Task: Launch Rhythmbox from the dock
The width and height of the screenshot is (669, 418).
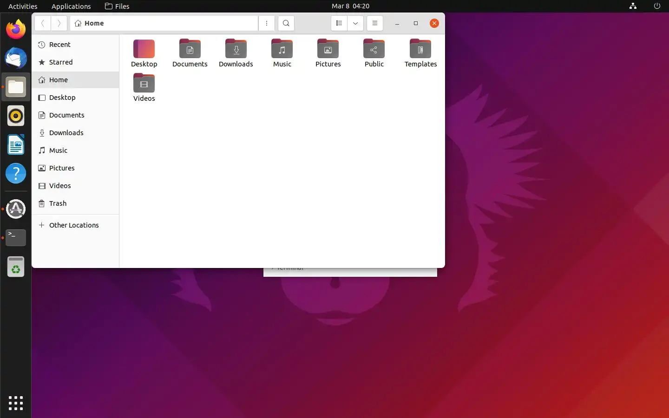Action: (x=16, y=116)
